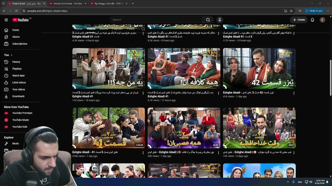Bookmark this page with the star
This screenshot has height=186, width=332.
tap(291, 11)
